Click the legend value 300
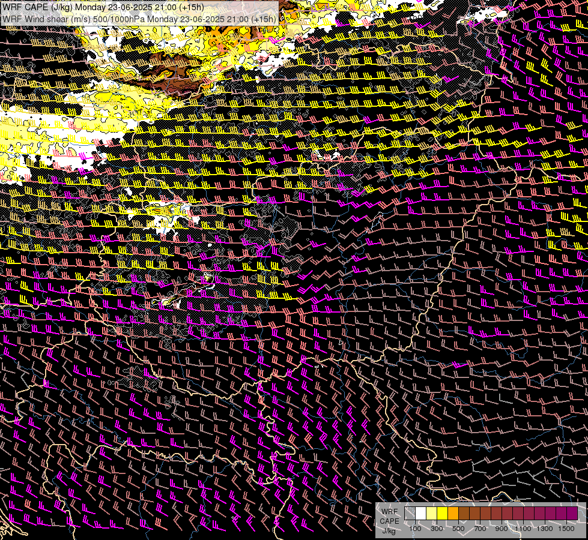Image resolution: width=588 pixels, height=540 pixels. coord(437,529)
